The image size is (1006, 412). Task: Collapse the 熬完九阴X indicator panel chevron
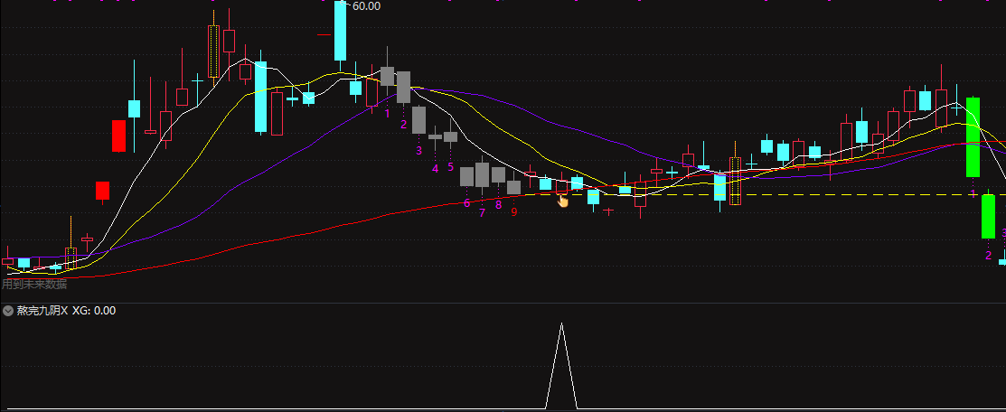click(8, 311)
